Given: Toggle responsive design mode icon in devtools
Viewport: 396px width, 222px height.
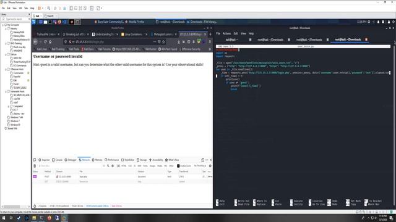Looking at the screenshot, I should (202, 160).
